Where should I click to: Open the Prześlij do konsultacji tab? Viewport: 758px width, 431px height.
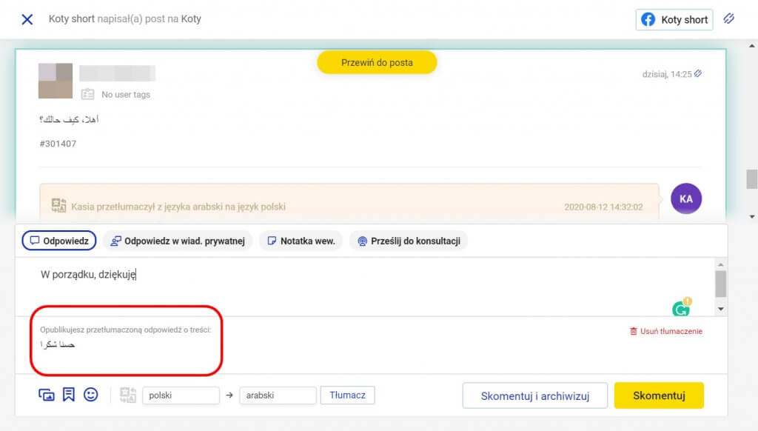pos(409,241)
